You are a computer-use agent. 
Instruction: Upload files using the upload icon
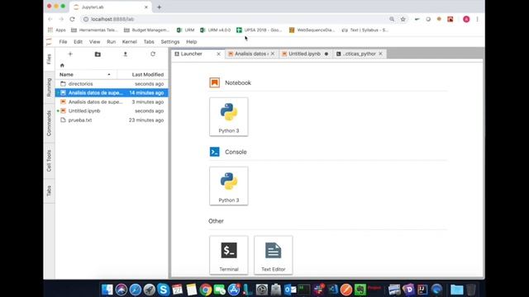tap(125, 54)
